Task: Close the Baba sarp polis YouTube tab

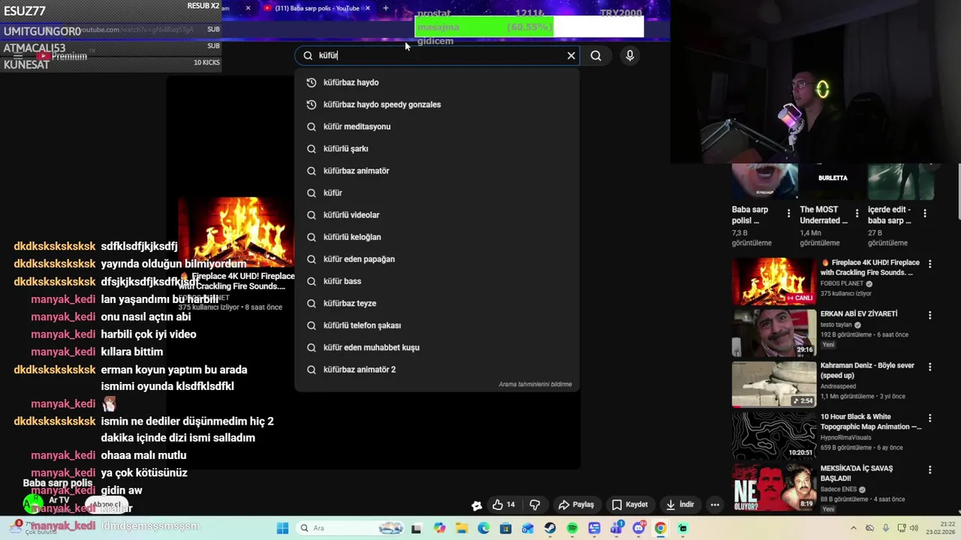Action: pyautogui.click(x=368, y=8)
